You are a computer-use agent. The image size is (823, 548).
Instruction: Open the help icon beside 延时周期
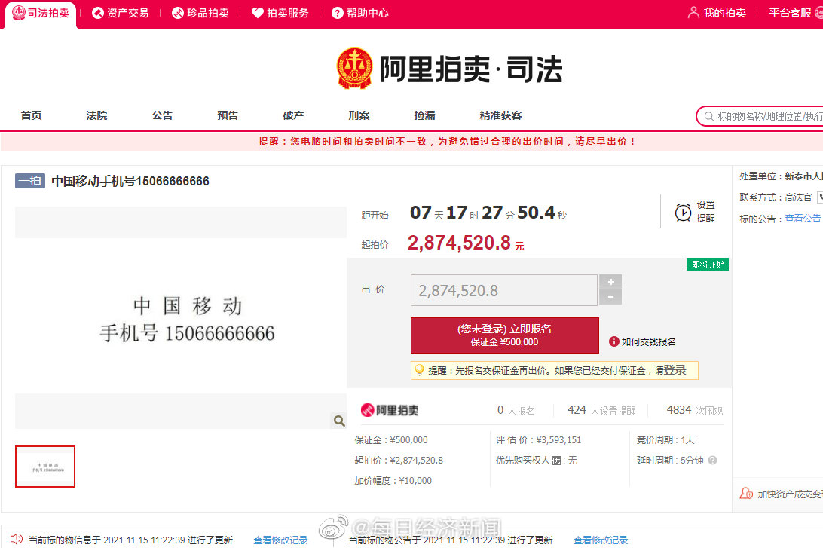[711, 460]
